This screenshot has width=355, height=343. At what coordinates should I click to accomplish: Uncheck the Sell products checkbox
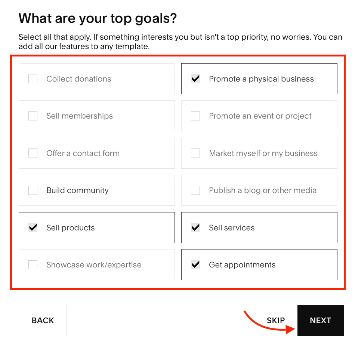click(33, 227)
